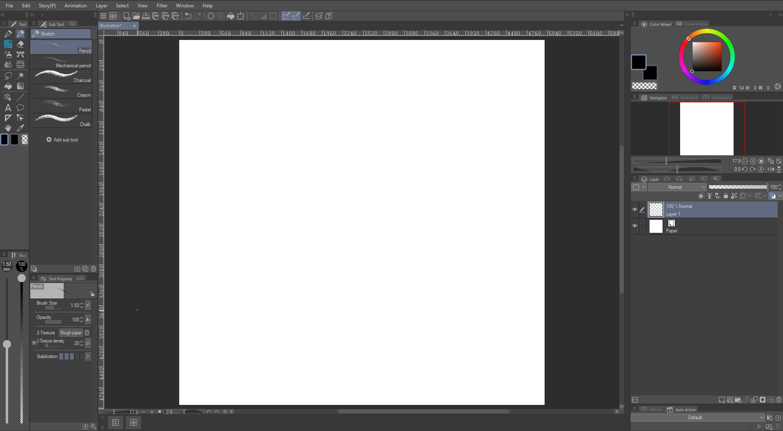Click the Undo arrow
Image resolution: width=783 pixels, height=431 pixels.
click(188, 16)
